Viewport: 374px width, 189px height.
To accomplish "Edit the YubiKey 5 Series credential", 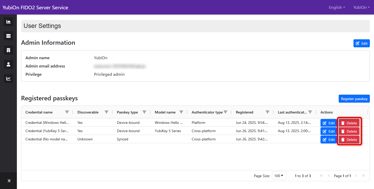I will [x=329, y=131].
